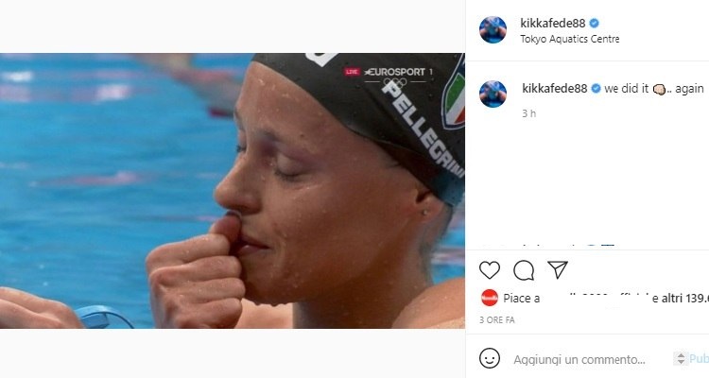The image size is (709, 378).
Task: Open comments via the speech bubble icon
Action: [524, 270]
